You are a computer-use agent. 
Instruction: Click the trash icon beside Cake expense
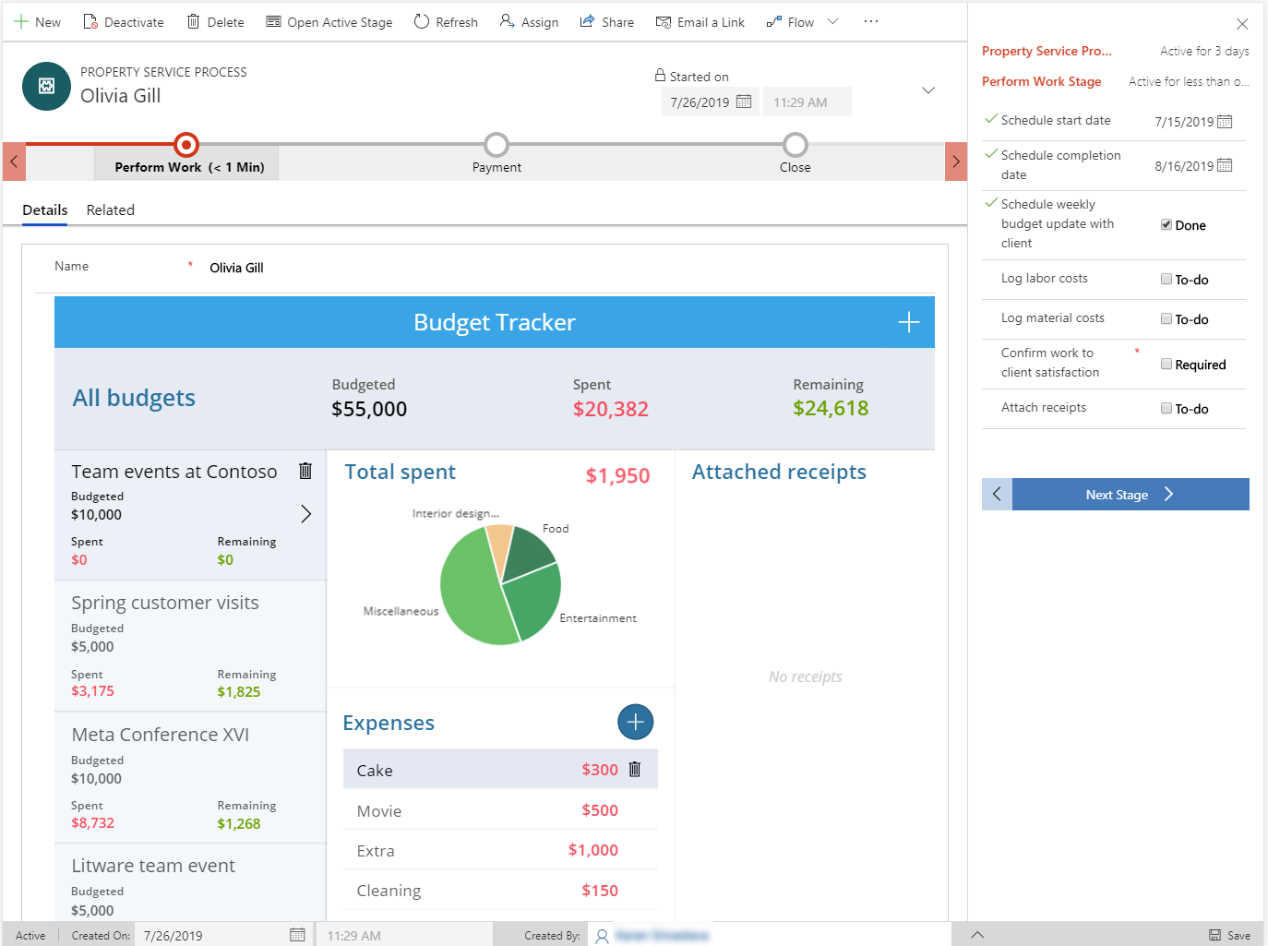pyautogui.click(x=635, y=770)
